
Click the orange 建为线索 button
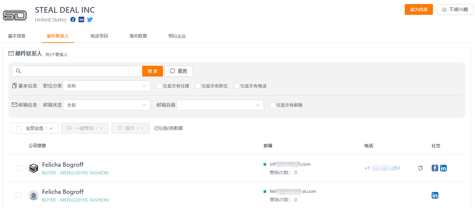(x=419, y=9)
